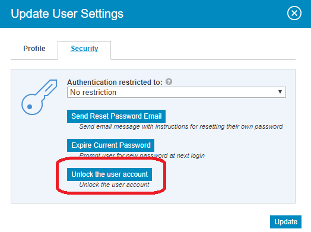Click the blue key icon

click(x=39, y=97)
